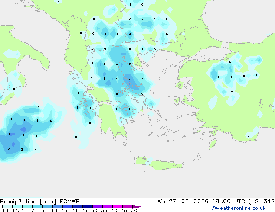
Task: Click the legend label '15'
Action: (64, 210)
